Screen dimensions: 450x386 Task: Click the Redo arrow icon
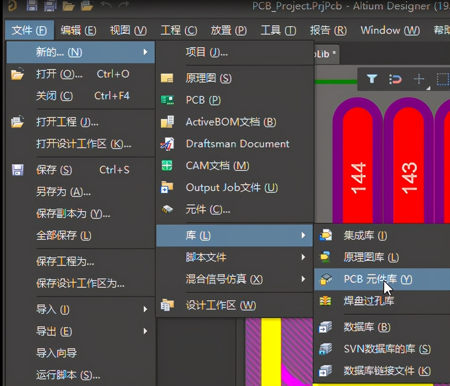click(124, 5)
